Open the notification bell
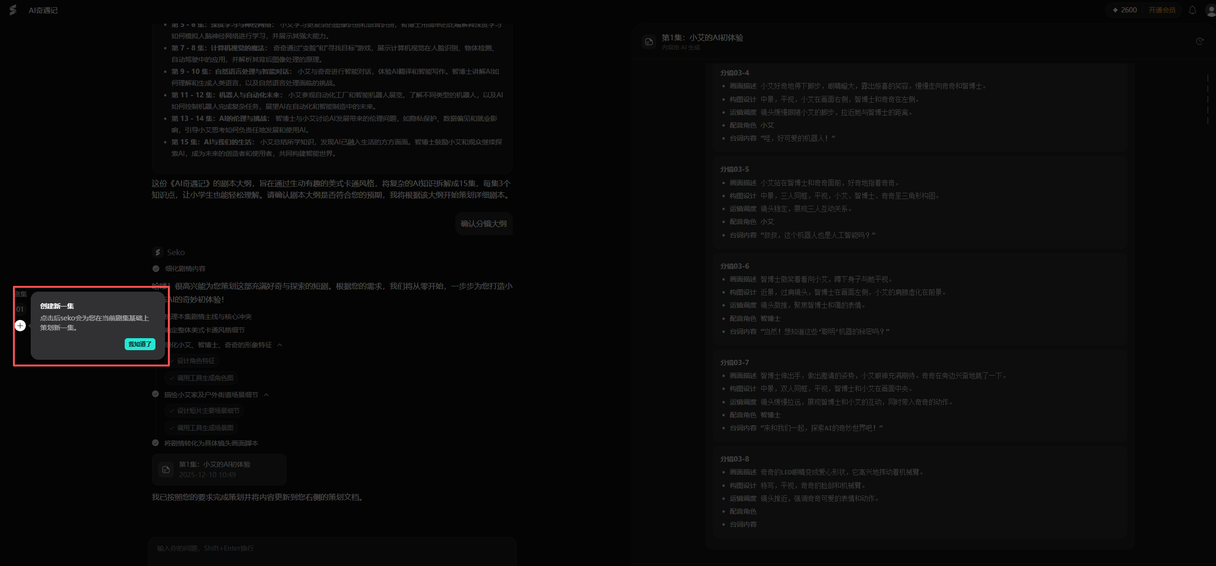Viewport: 1216px width, 566px height. point(1192,10)
